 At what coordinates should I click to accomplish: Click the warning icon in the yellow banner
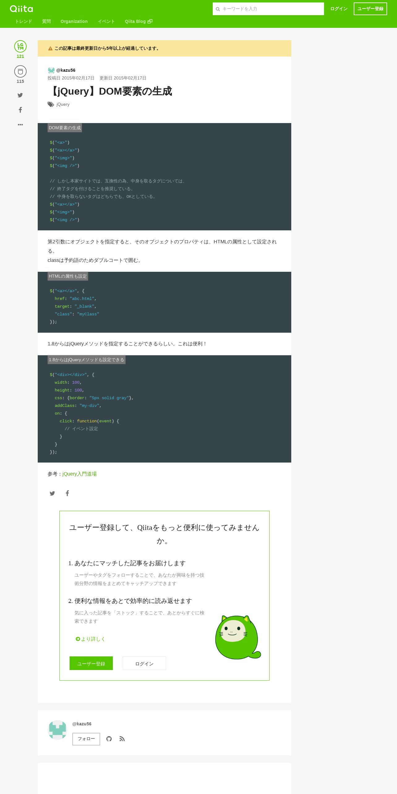[x=50, y=49]
